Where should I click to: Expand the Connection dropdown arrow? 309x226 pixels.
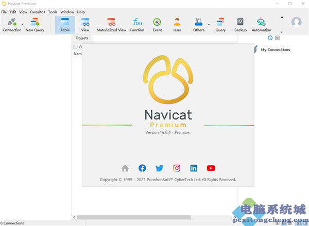tap(23, 25)
